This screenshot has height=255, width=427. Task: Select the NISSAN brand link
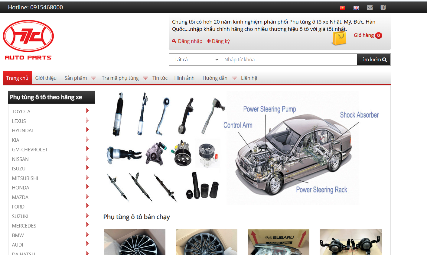click(20, 159)
